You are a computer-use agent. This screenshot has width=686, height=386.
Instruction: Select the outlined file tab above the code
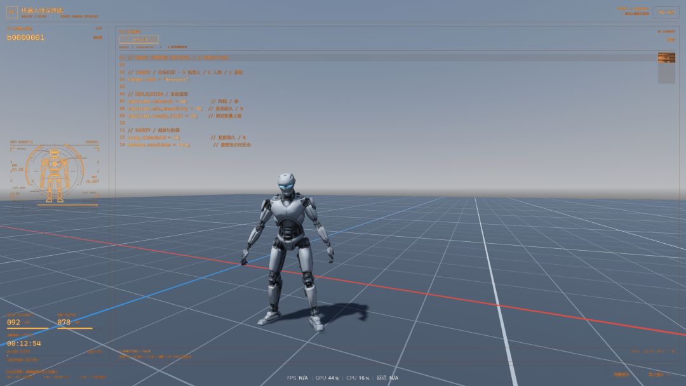(x=138, y=39)
